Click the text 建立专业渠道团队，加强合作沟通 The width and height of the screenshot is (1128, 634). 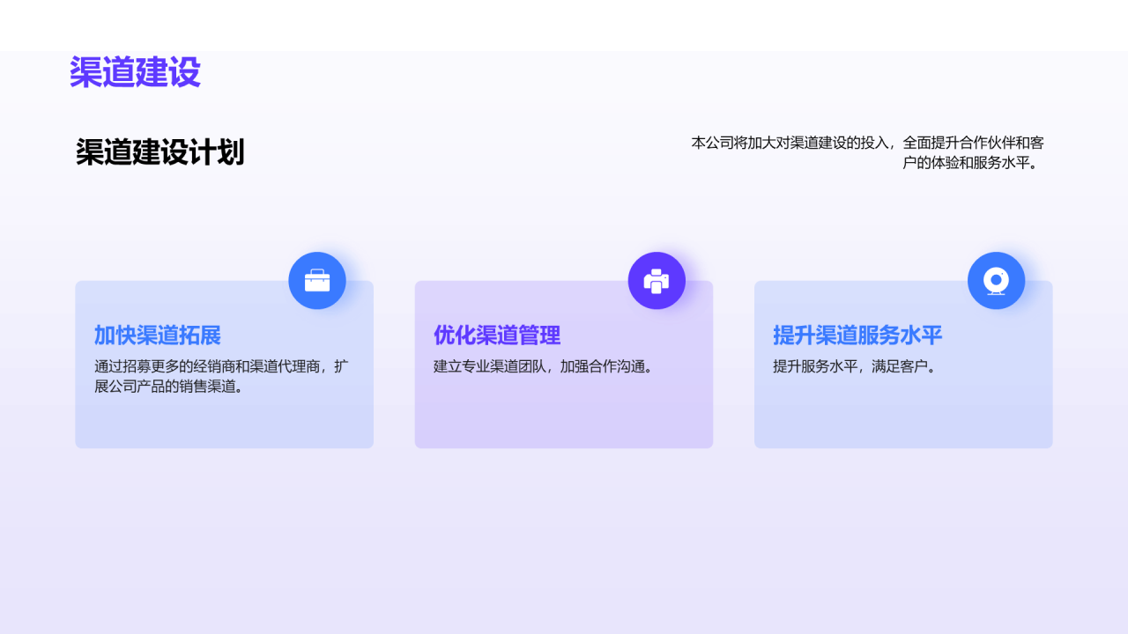[543, 365]
